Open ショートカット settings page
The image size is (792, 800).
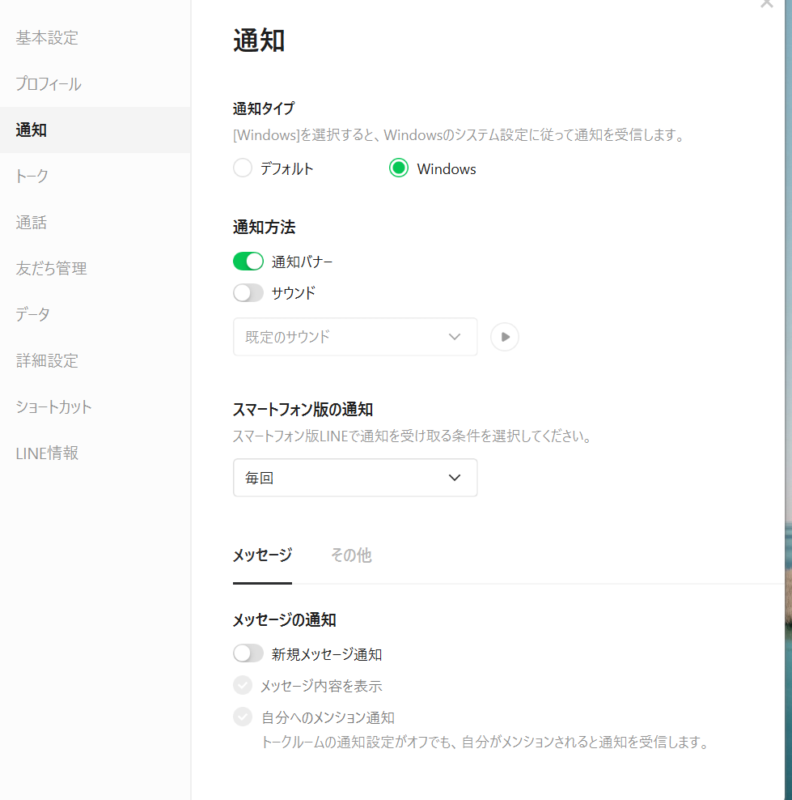(x=54, y=406)
